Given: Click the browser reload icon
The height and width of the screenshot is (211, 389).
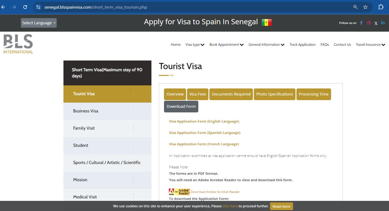Looking at the screenshot, I should (25, 7).
